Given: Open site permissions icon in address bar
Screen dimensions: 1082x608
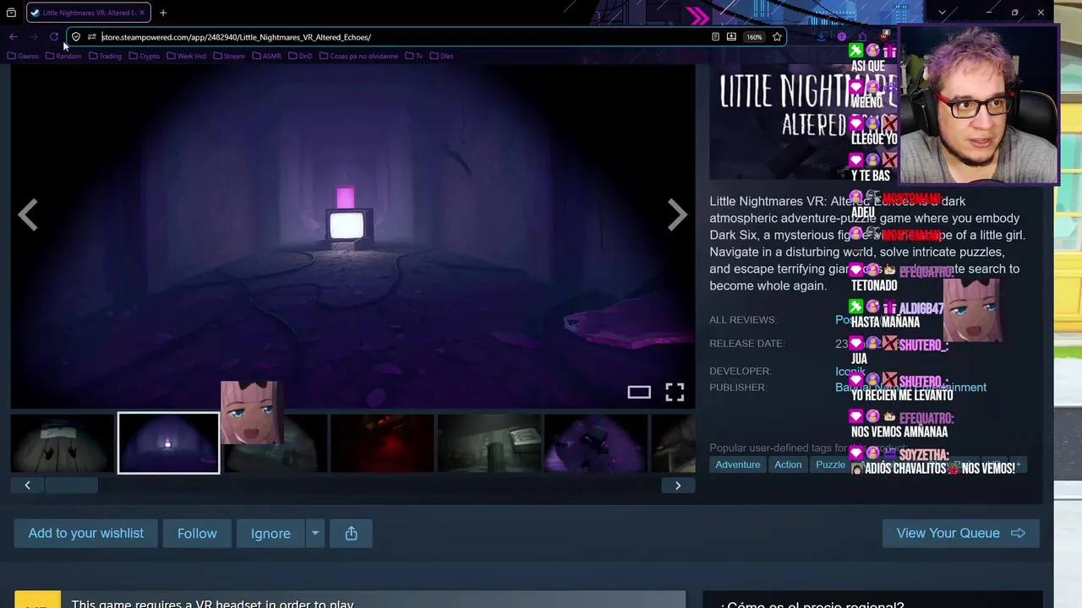Looking at the screenshot, I should click(x=91, y=37).
